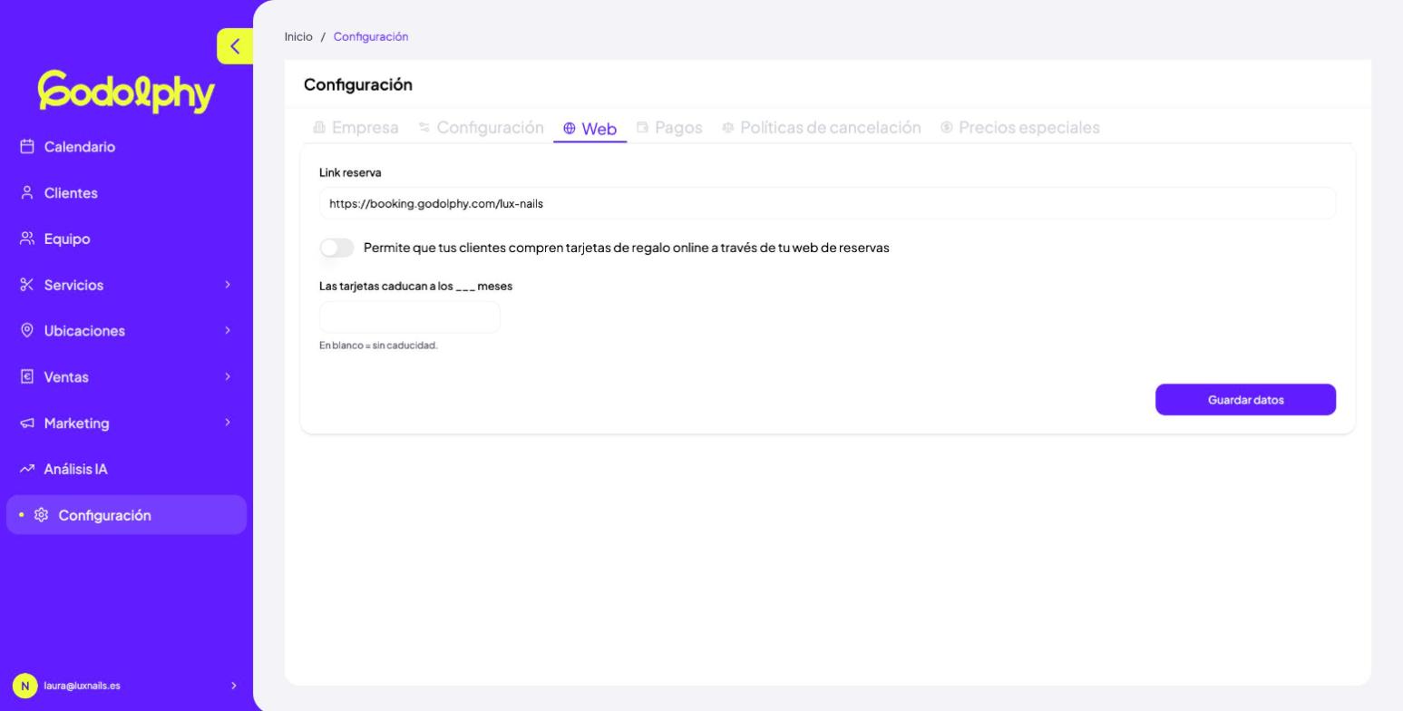Screen dimensions: 1403x711
Task: Open the Empresa tab
Action: click(x=356, y=128)
